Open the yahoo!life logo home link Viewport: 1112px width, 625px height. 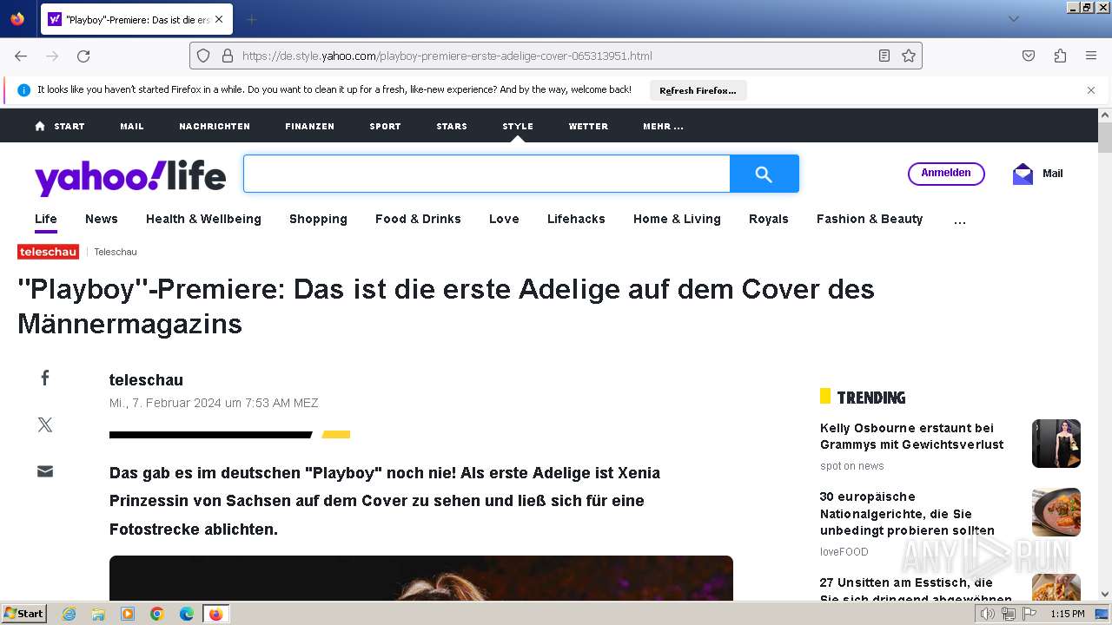pyautogui.click(x=130, y=176)
